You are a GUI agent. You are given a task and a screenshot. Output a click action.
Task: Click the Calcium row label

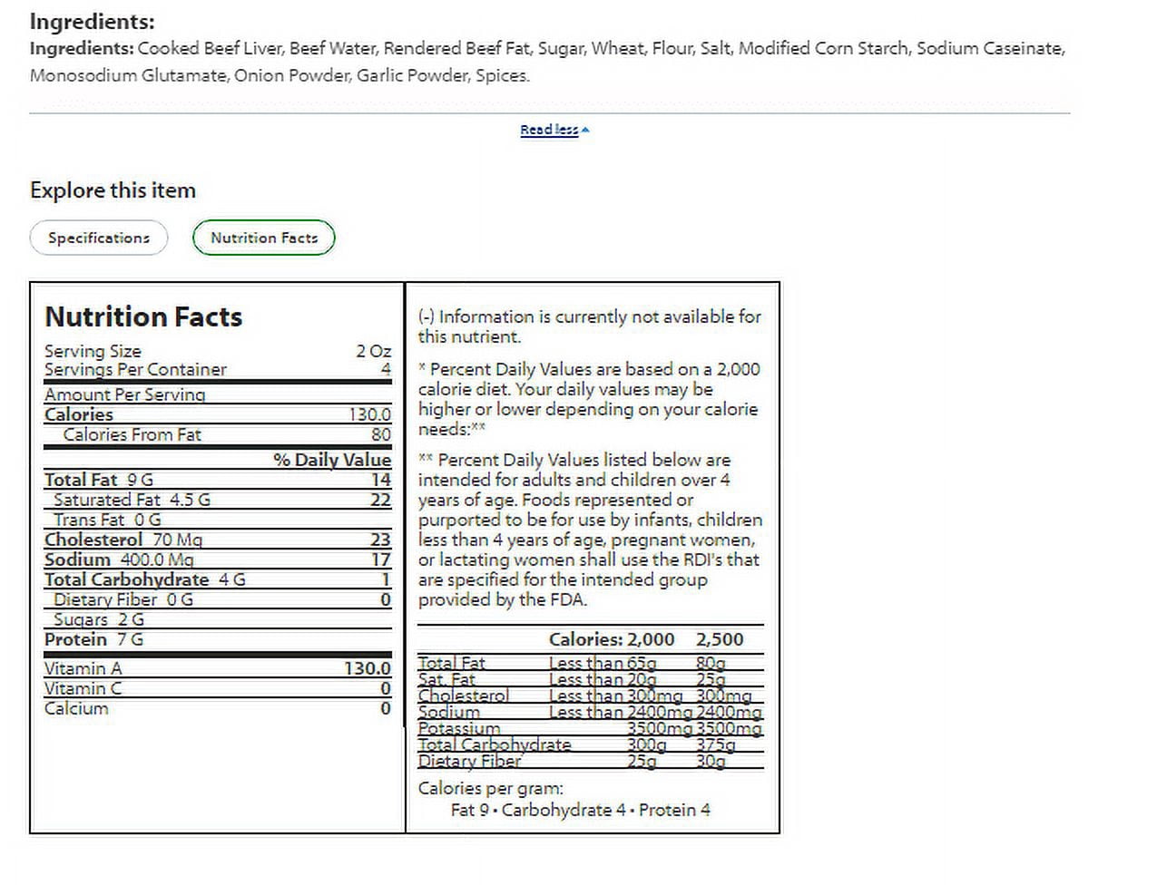76,708
